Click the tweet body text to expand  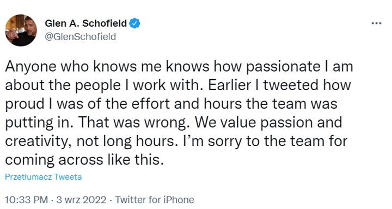179,113
